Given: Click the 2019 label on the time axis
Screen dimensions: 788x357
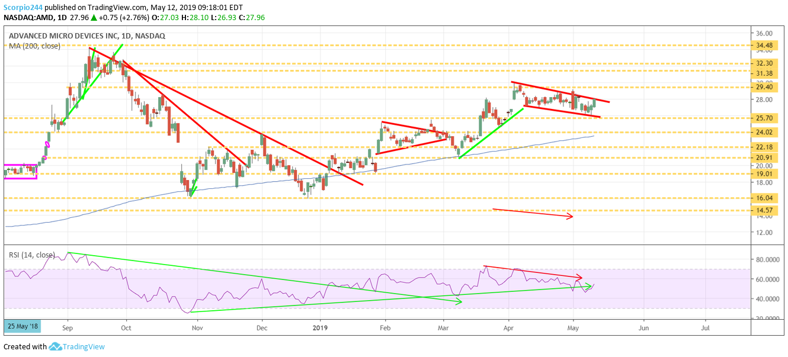Looking at the screenshot, I should point(320,327).
